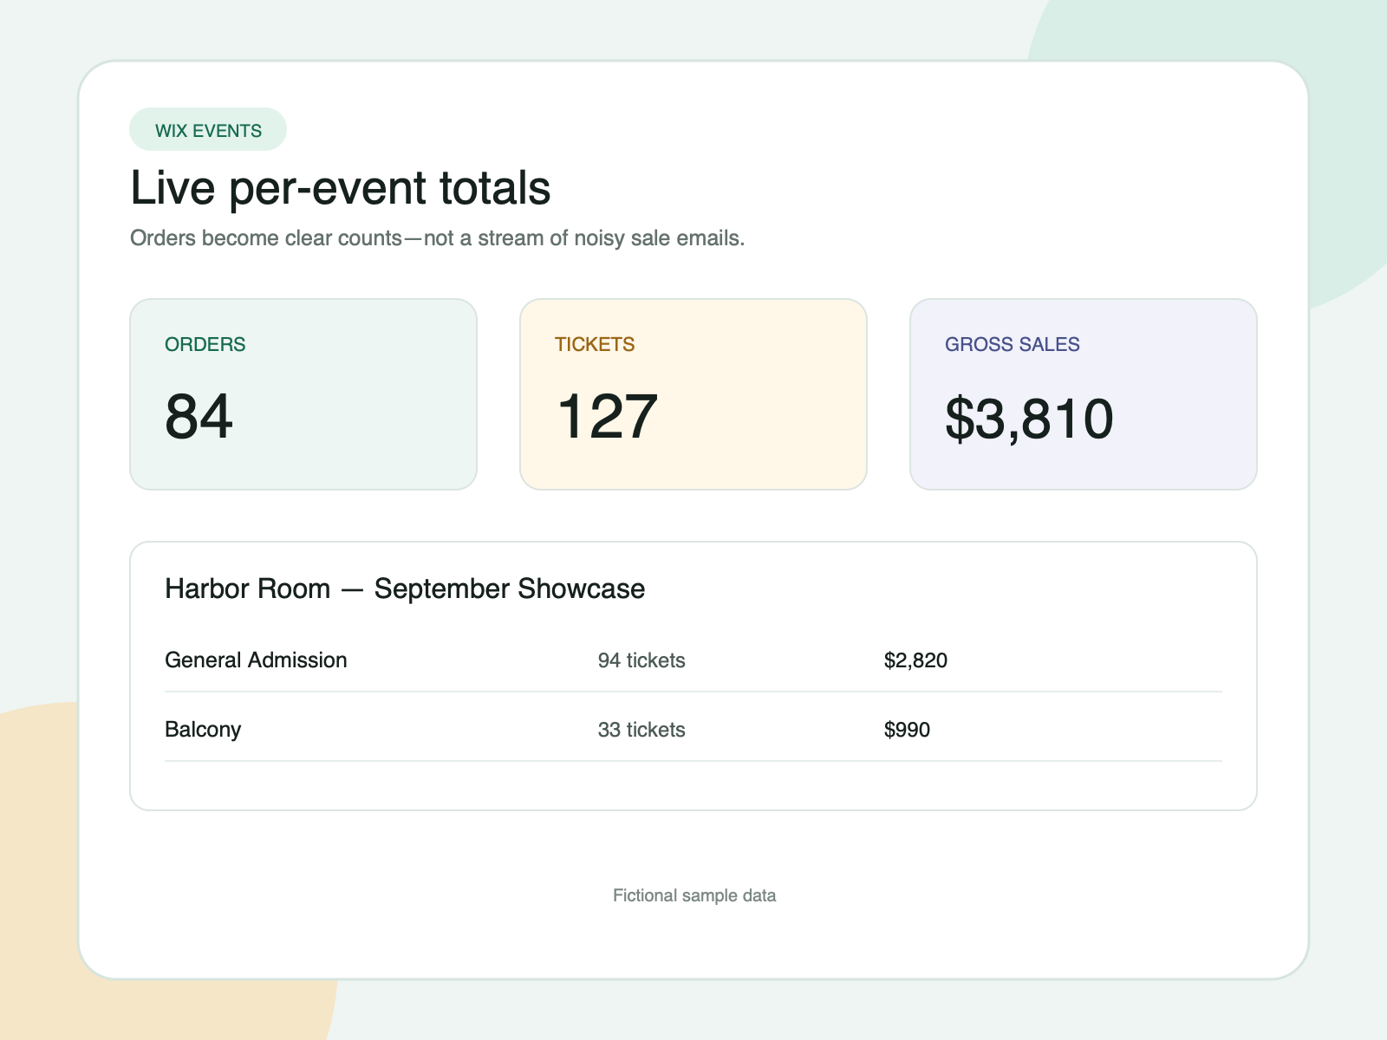Select the Harbor Room — September Showcase title
This screenshot has height=1040, width=1387.
tap(405, 588)
